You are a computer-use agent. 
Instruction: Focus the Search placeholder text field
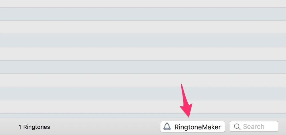[x=254, y=126]
